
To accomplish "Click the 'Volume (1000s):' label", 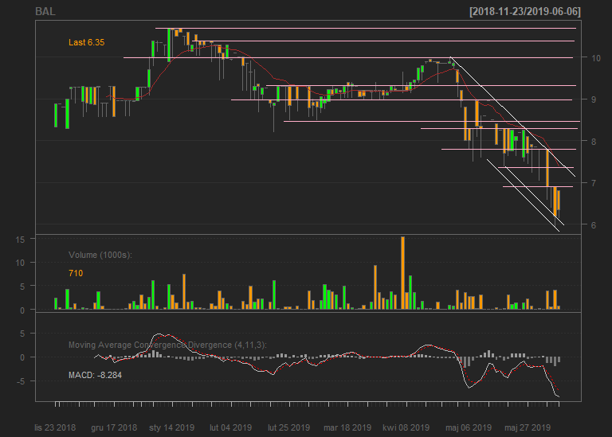I will click(x=100, y=255).
